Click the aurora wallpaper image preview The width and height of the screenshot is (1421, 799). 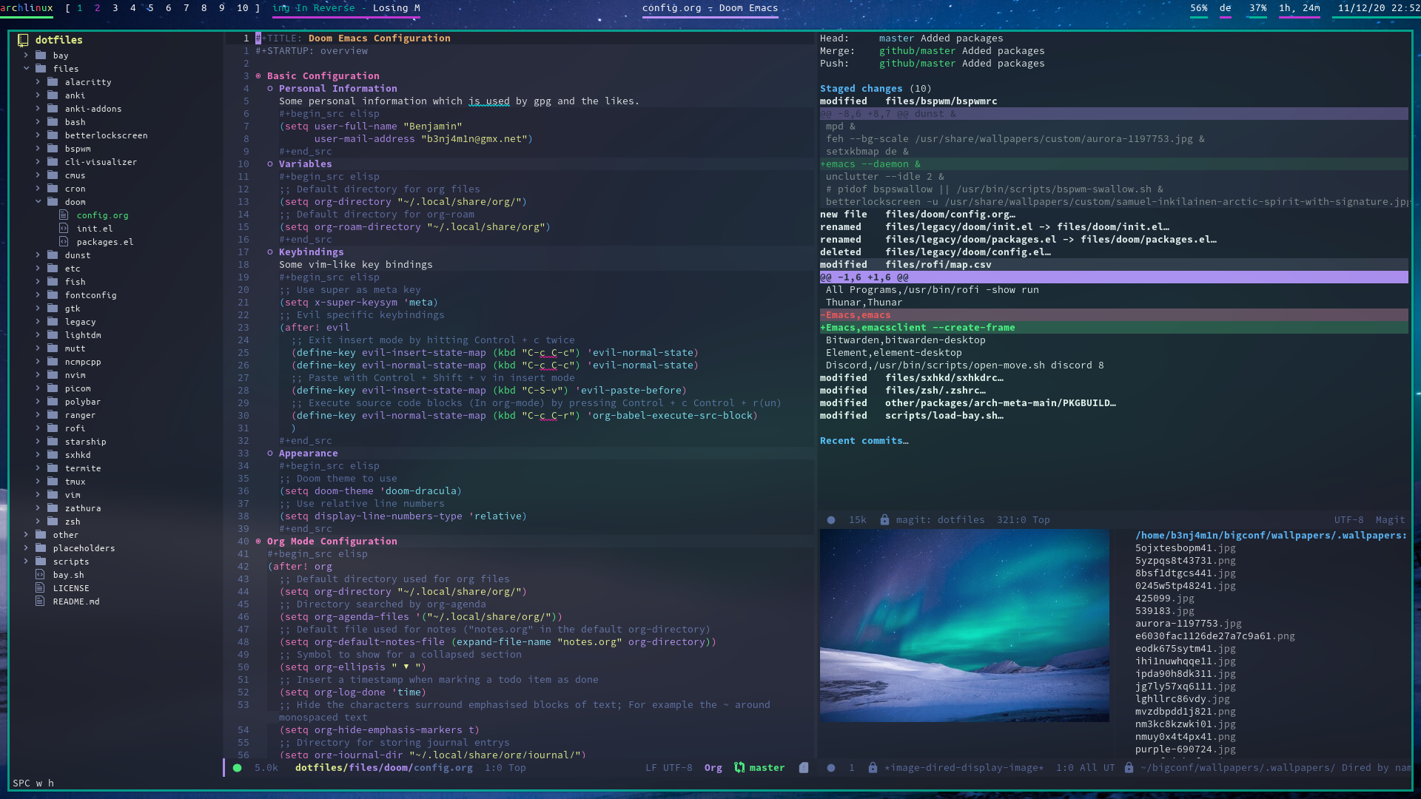coord(964,625)
